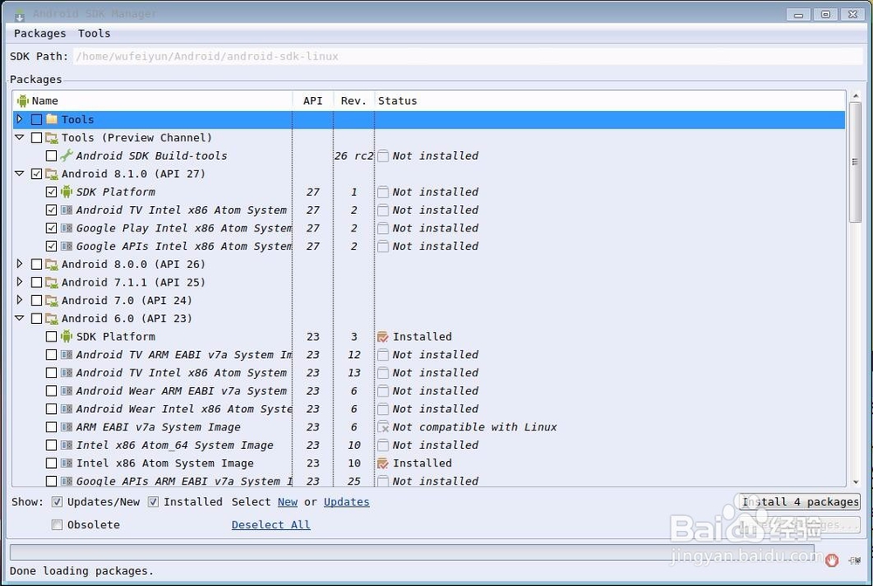The image size is (873, 586).
Task: Click the Android 6.0 (API 23) folder icon
Action: [x=52, y=319]
